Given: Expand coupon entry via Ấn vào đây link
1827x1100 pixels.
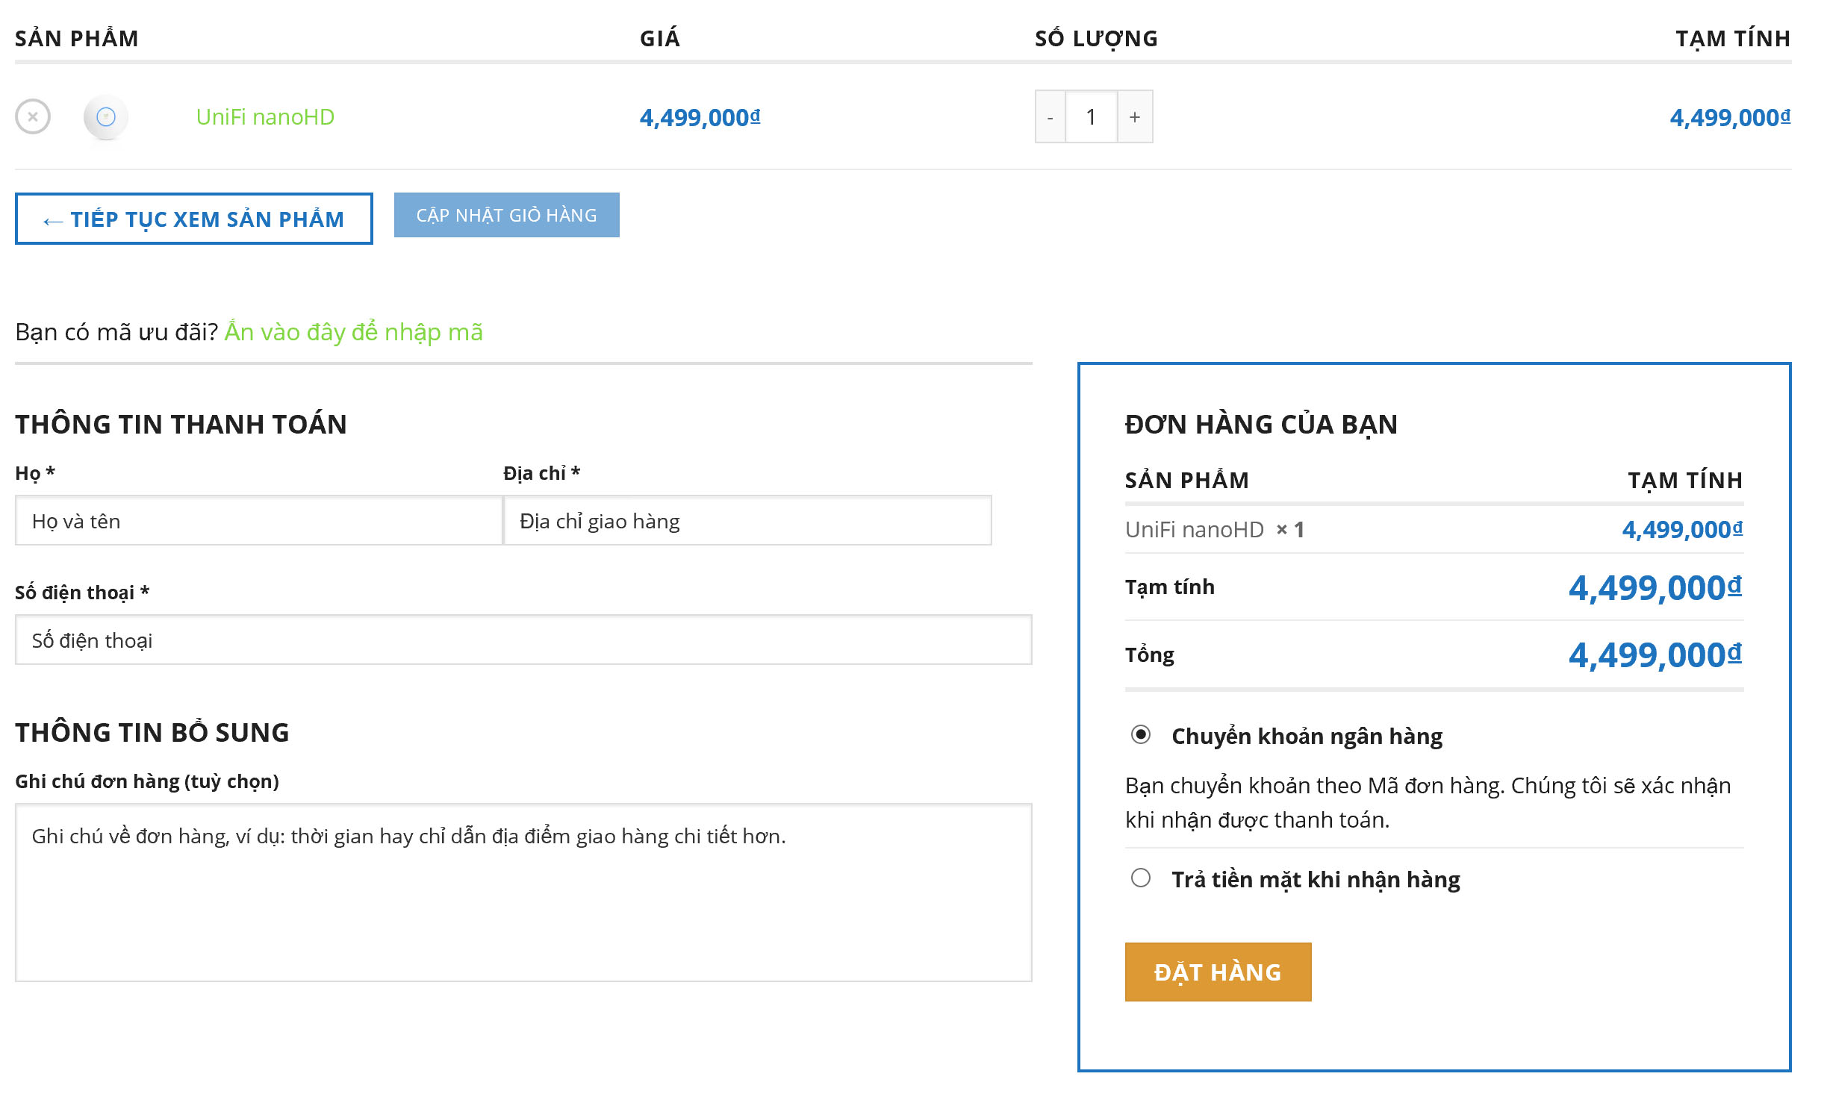Looking at the screenshot, I should point(353,331).
